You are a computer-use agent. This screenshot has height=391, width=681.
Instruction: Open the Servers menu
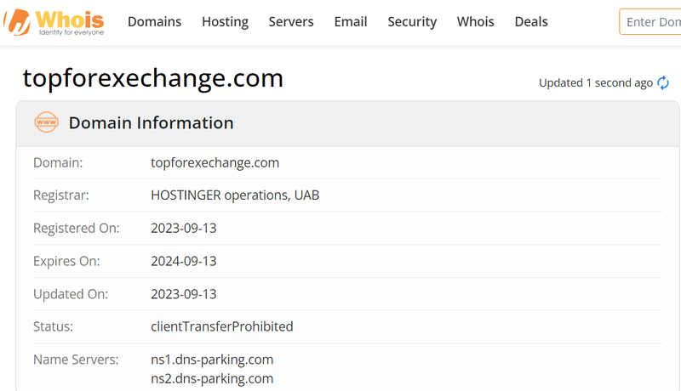point(291,21)
